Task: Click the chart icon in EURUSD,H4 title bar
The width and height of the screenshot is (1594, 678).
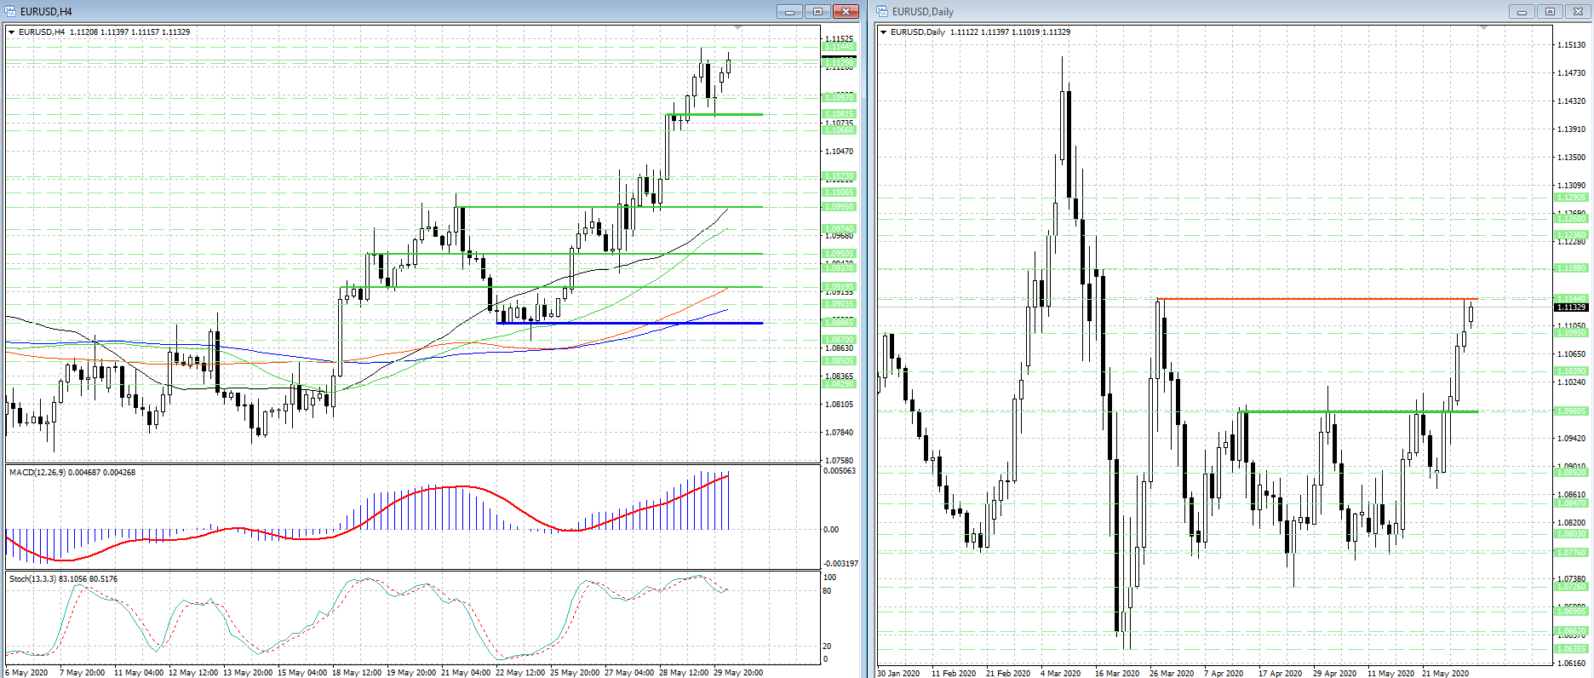Action: (x=11, y=11)
